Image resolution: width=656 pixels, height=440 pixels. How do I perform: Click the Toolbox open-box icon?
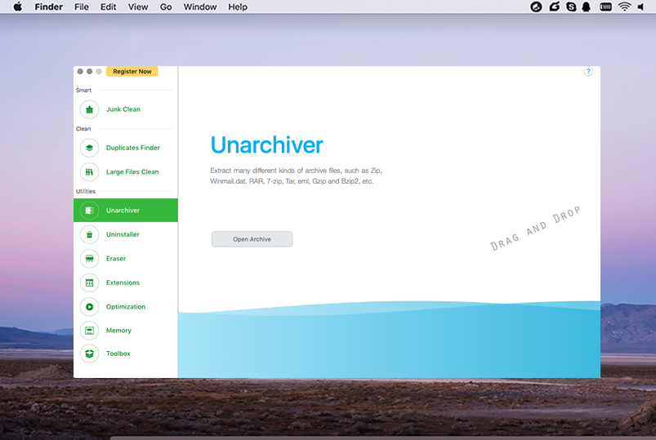90,353
